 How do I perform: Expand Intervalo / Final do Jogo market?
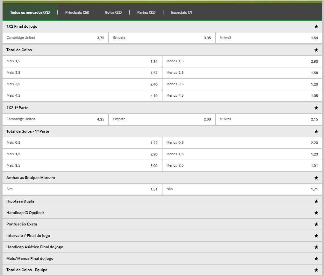[x=162, y=236]
